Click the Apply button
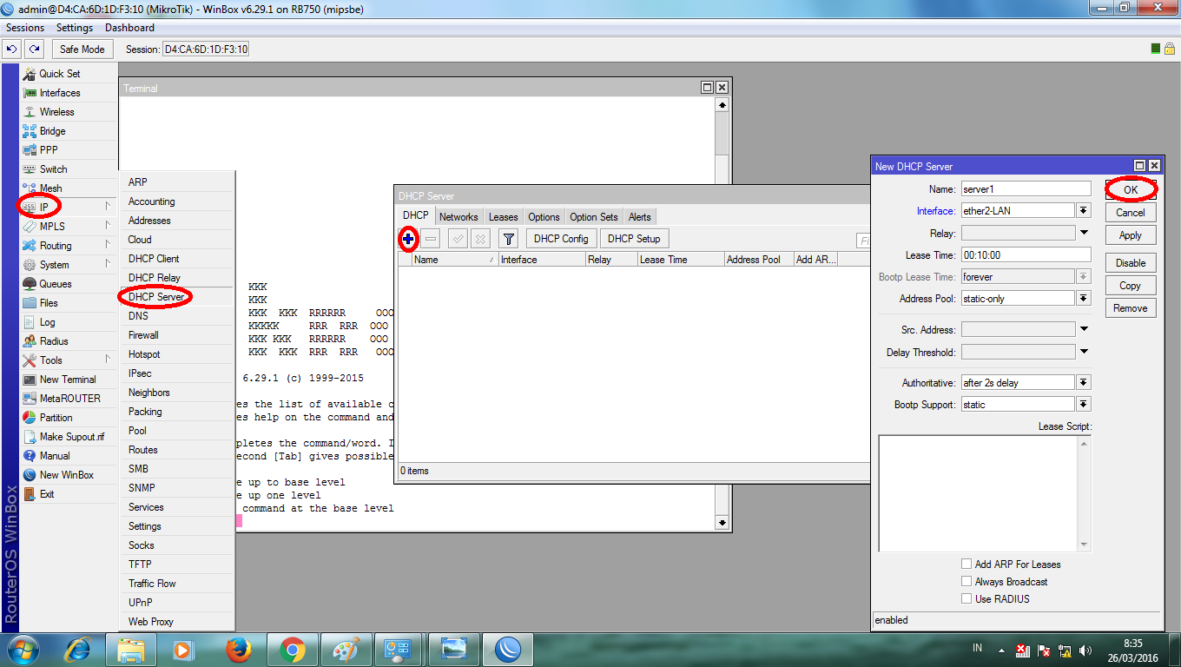This screenshot has width=1181, height=667. point(1131,235)
